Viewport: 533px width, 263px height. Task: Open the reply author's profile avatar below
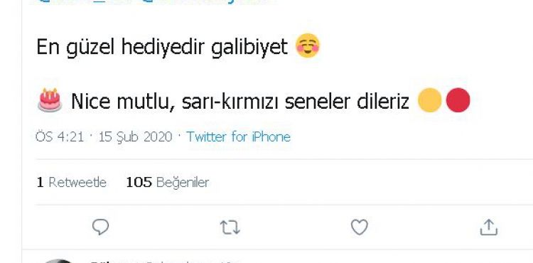pos(58,261)
